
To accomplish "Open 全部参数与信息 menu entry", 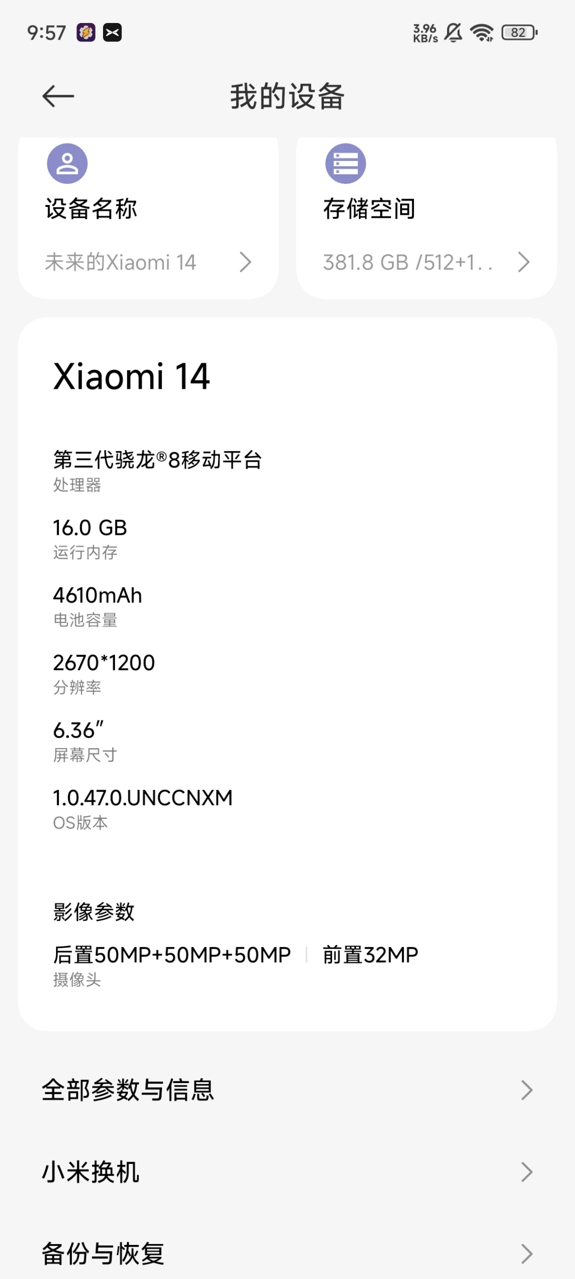I will (128, 1090).
